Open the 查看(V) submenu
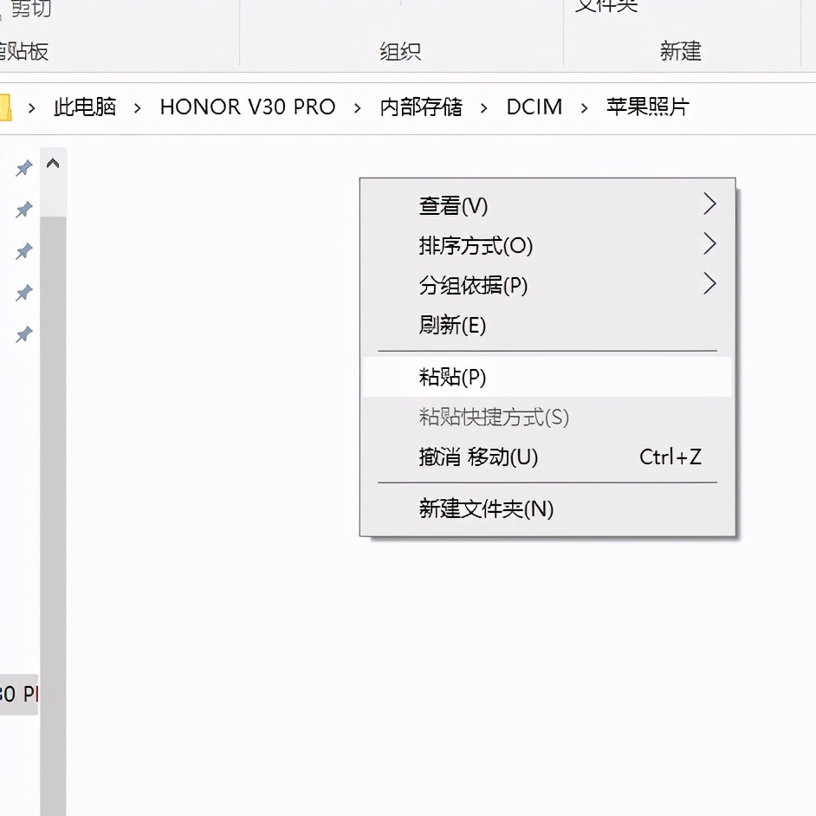The width and height of the screenshot is (816, 816). 547,205
